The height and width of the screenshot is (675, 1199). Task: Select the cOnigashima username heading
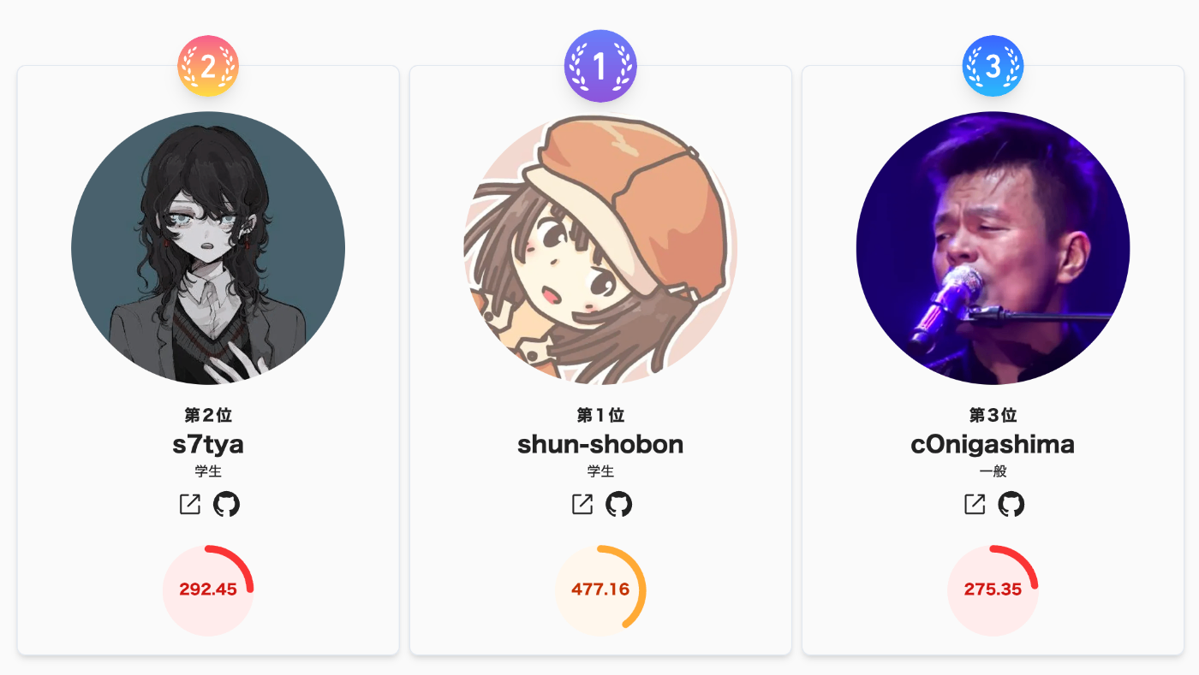(x=993, y=445)
